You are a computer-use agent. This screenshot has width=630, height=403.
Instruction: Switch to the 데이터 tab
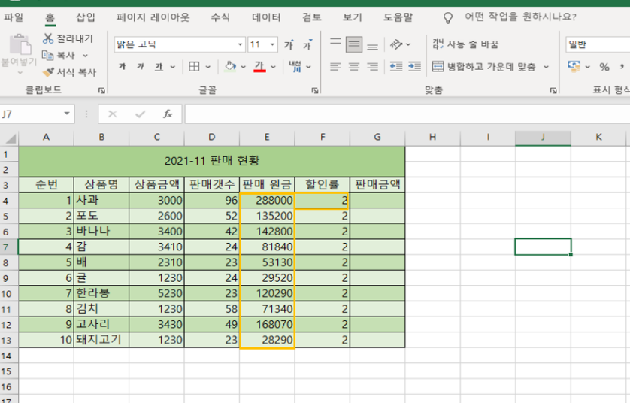tap(266, 17)
